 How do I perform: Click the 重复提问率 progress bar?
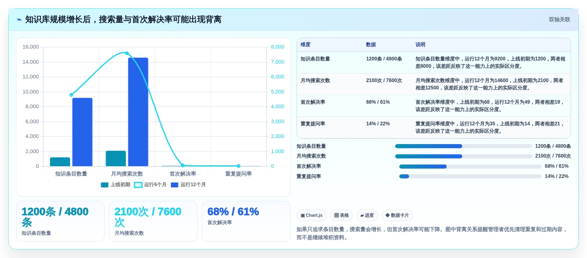pos(470,176)
